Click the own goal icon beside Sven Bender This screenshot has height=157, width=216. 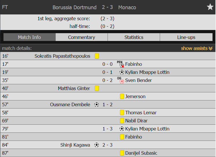pyautogui.click(x=121, y=80)
